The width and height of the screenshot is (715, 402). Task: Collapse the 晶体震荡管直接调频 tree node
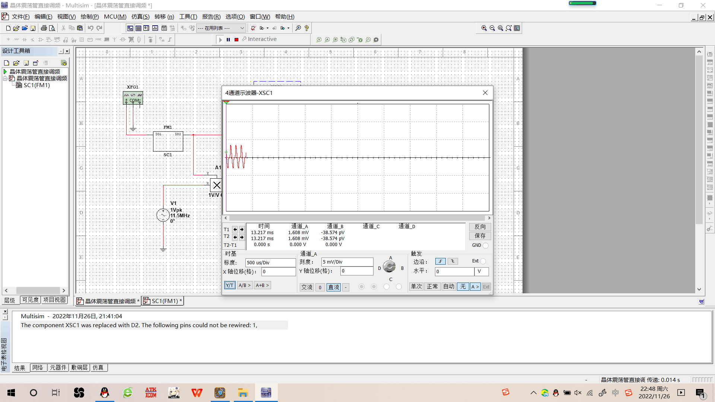click(x=5, y=79)
